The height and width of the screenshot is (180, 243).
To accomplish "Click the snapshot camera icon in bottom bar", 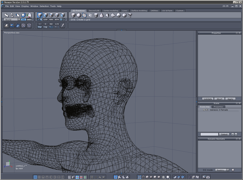I will click(208, 177).
